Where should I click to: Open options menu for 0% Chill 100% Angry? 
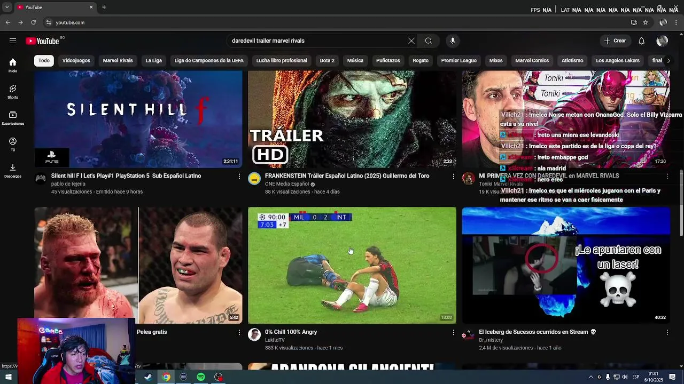(454, 332)
